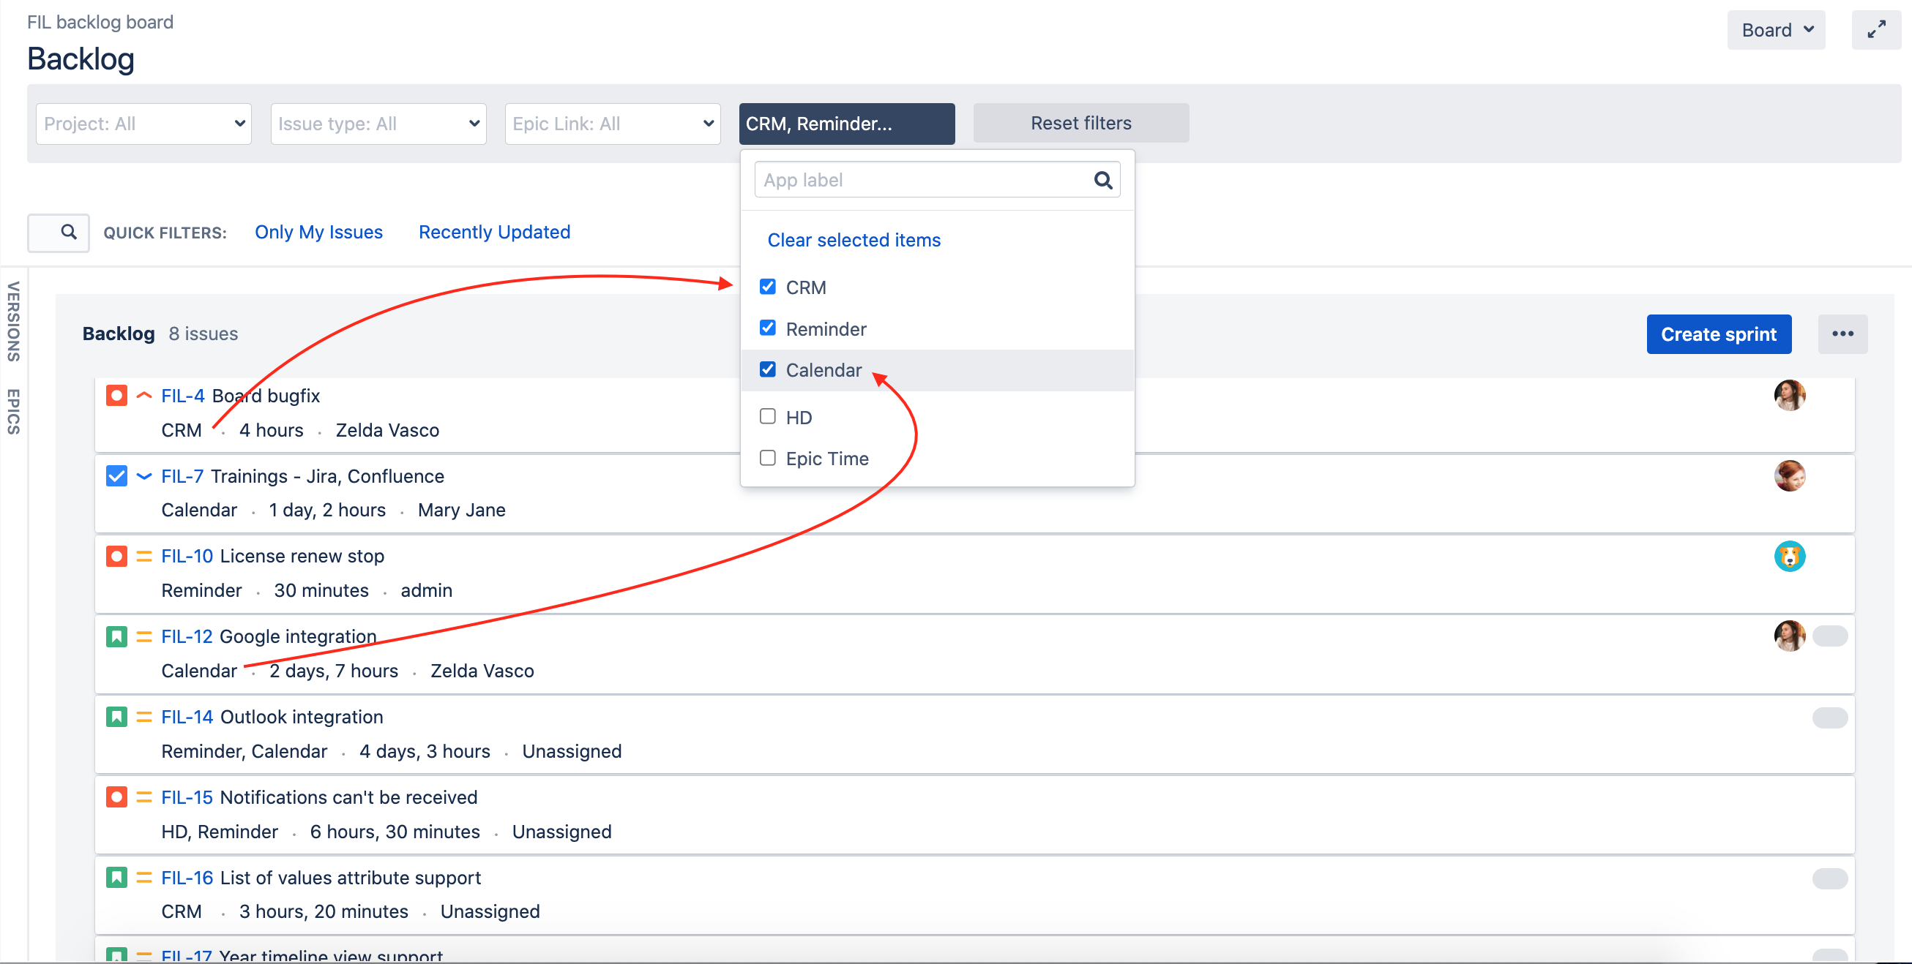Open the Project: All dropdown
This screenshot has height=964, width=1912.
click(x=144, y=124)
